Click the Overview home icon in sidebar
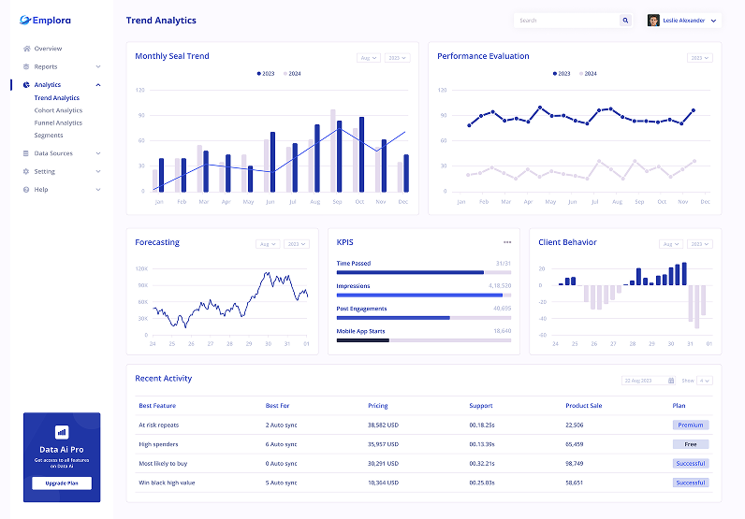This screenshot has width=745, height=519. [26, 49]
